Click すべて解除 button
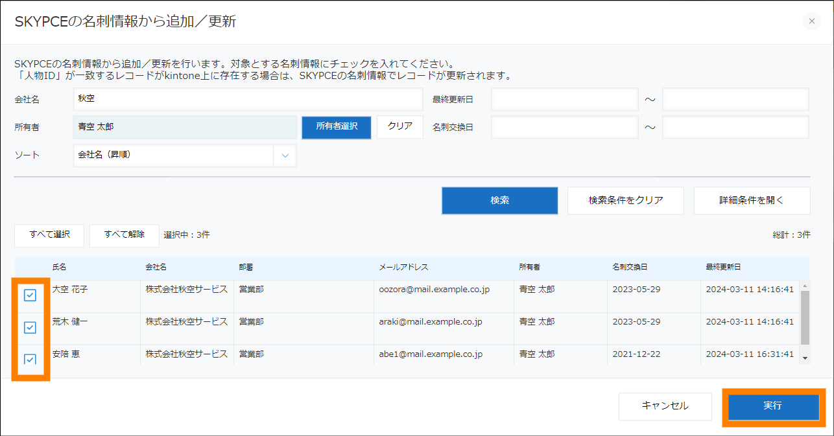Screen dimensions: 834x436 pyautogui.click(x=124, y=235)
